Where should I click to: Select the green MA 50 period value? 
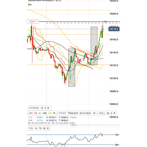tap(40, 113)
